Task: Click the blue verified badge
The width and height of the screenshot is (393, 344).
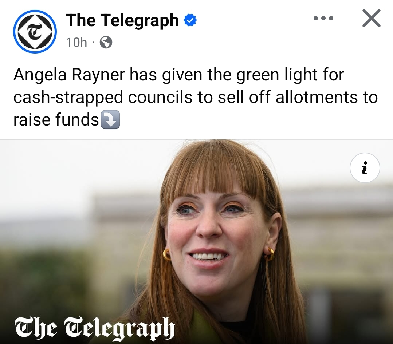Action: tap(190, 20)
